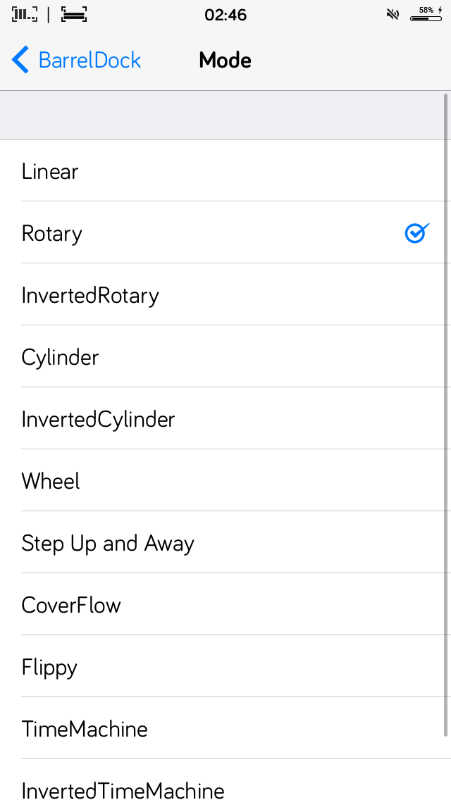Select the Linear mode option
Image resolution: width=451 pixels, height=800 pixels.
225,171
